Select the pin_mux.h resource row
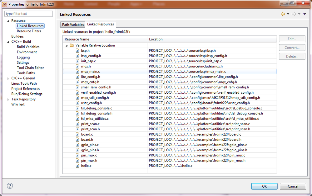 click(x=170, y=161)
